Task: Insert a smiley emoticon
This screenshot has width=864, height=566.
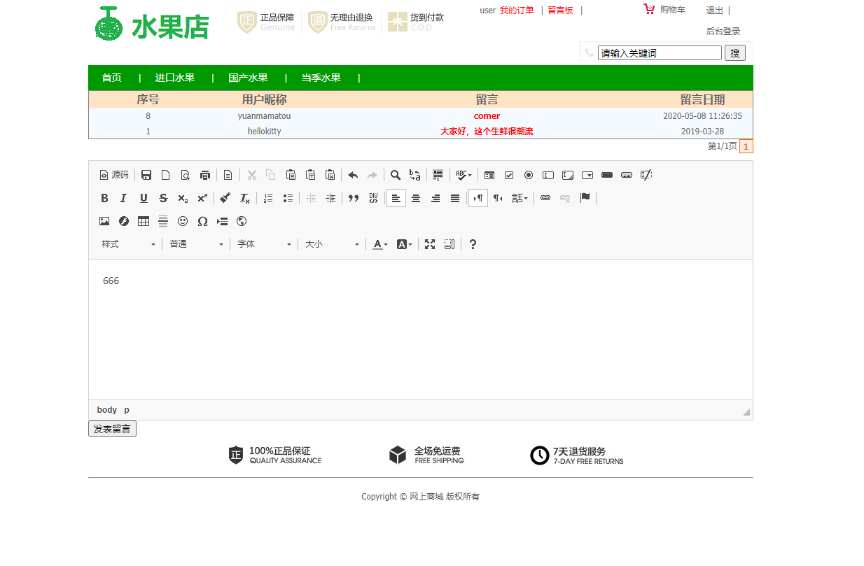Action: click(x=183, y=221)
